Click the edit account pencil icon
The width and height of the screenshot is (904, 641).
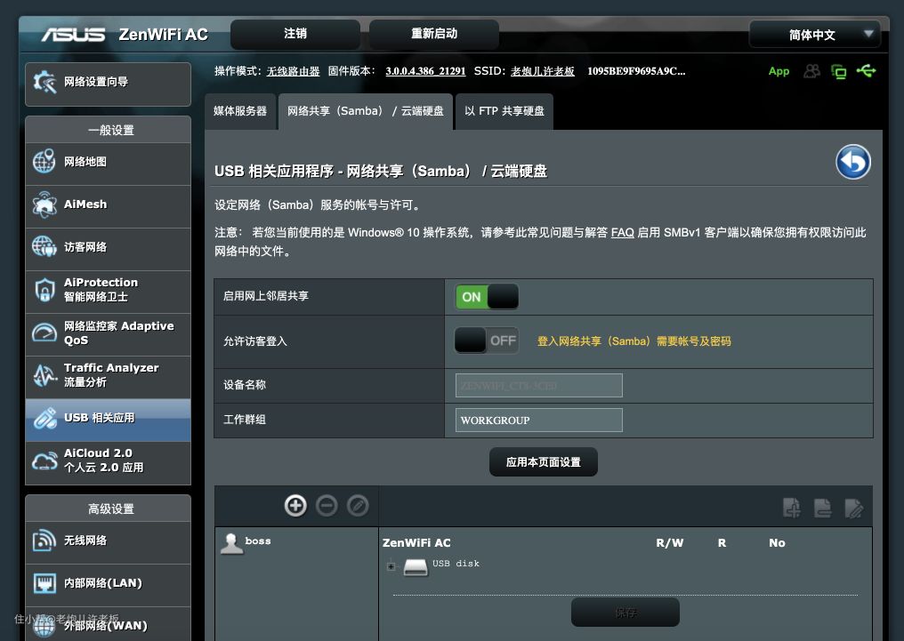pyautogui.click(x=358, y=506)
